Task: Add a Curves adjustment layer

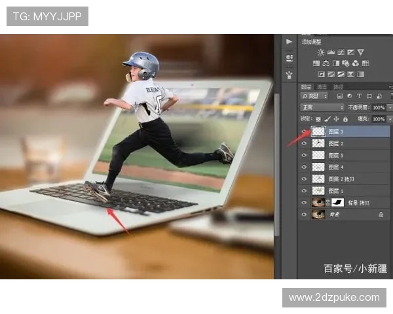Action: click(x=341, y=52)
